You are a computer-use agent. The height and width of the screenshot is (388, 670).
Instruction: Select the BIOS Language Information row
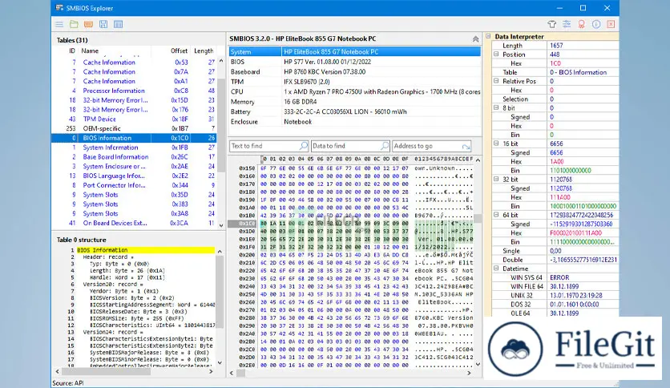pyautogui.click(x=134, y=176)
